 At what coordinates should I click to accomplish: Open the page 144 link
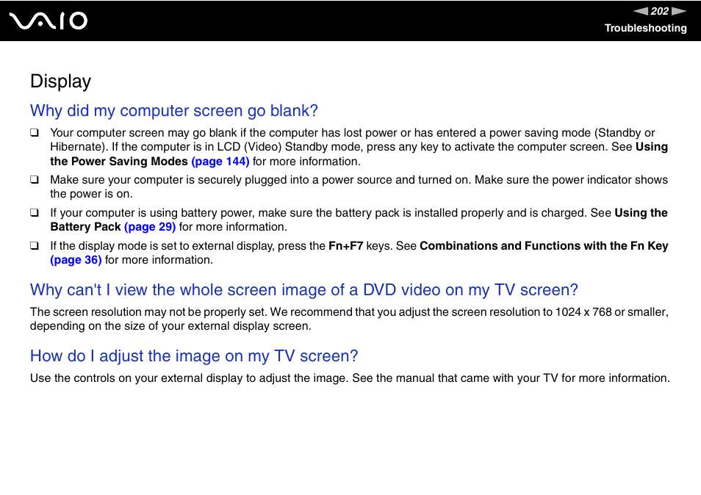click(220, 162)
